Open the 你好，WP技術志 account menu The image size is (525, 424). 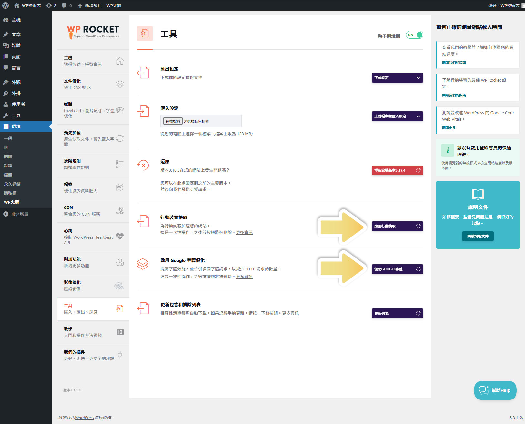point(503,5)
